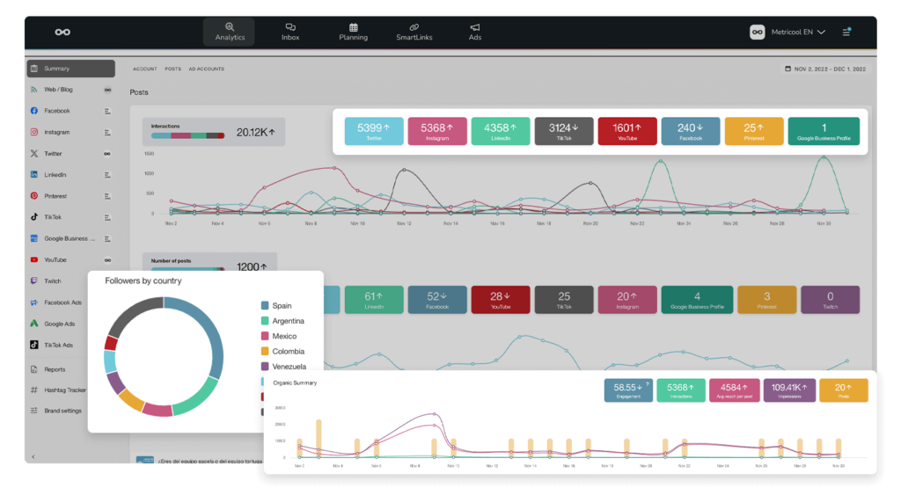Click the Reports icon in sidebar
This screenshot has height=488, width=901.
click(x=34, y=369)
